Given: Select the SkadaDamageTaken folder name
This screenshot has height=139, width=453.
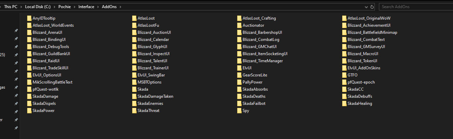Looking at the screenshot, I should tap(155, 96).
